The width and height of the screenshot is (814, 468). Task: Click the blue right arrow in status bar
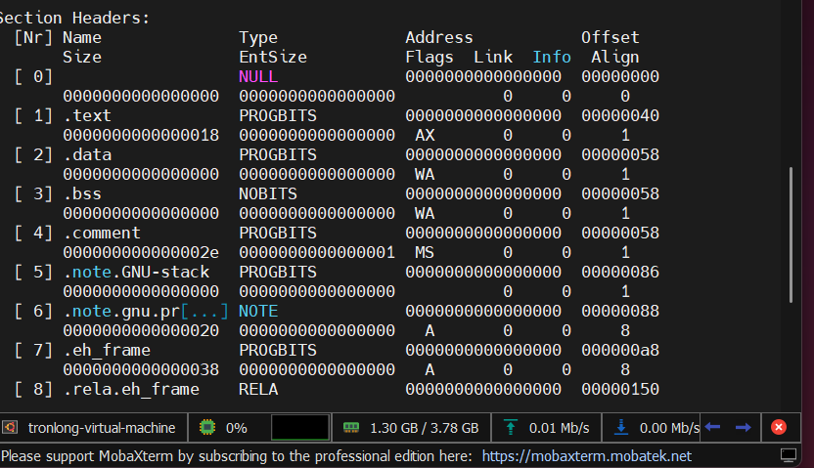click(x=744, y=427)
